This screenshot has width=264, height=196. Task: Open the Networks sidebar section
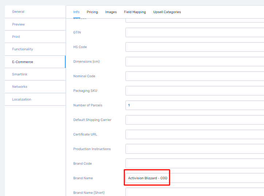tap(20, 87)
